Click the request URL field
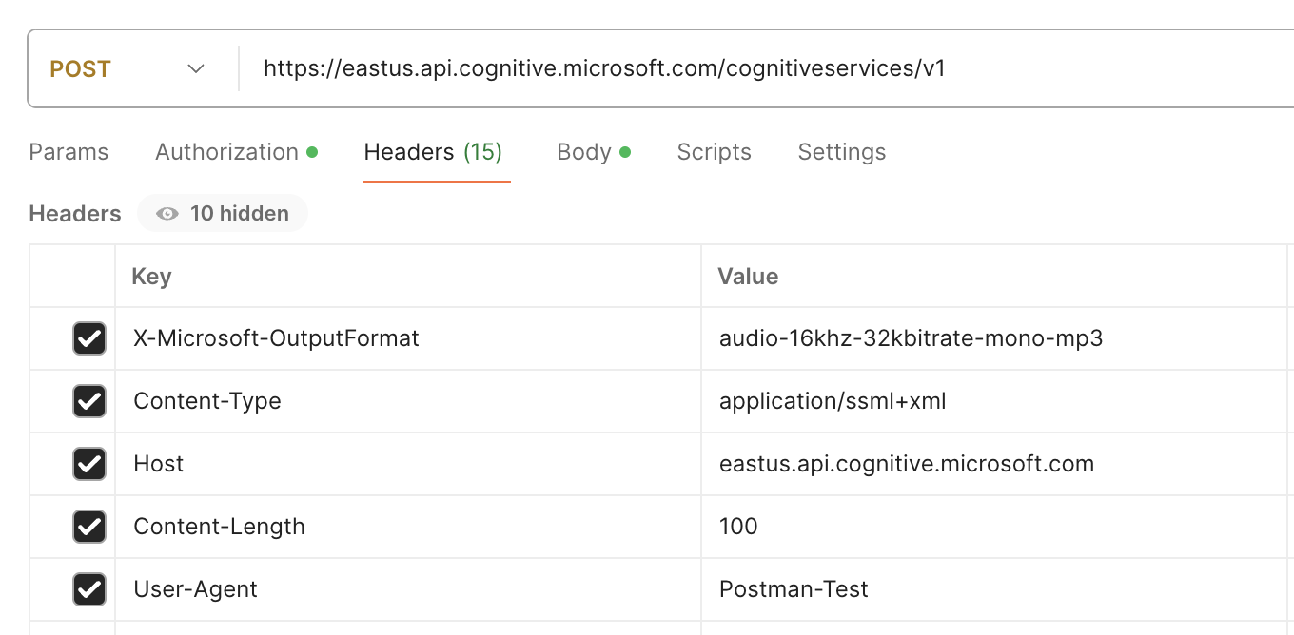 (x=666, y=69)
